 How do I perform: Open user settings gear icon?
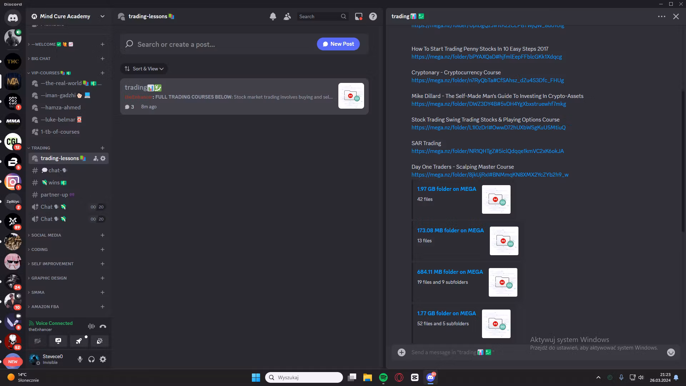click(x=103, y=359)
